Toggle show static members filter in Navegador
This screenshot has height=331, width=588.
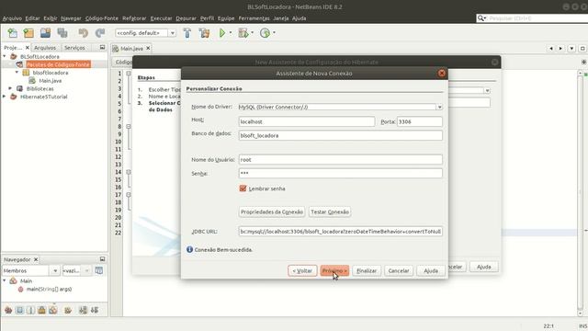pyautogui.click(x=30, y=310)
